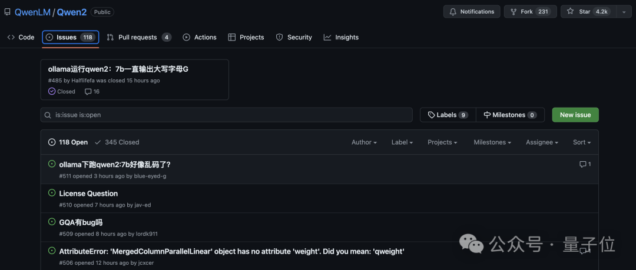
Task: Expand the star lists dropdown arrow
Action: tap(624, 12)
